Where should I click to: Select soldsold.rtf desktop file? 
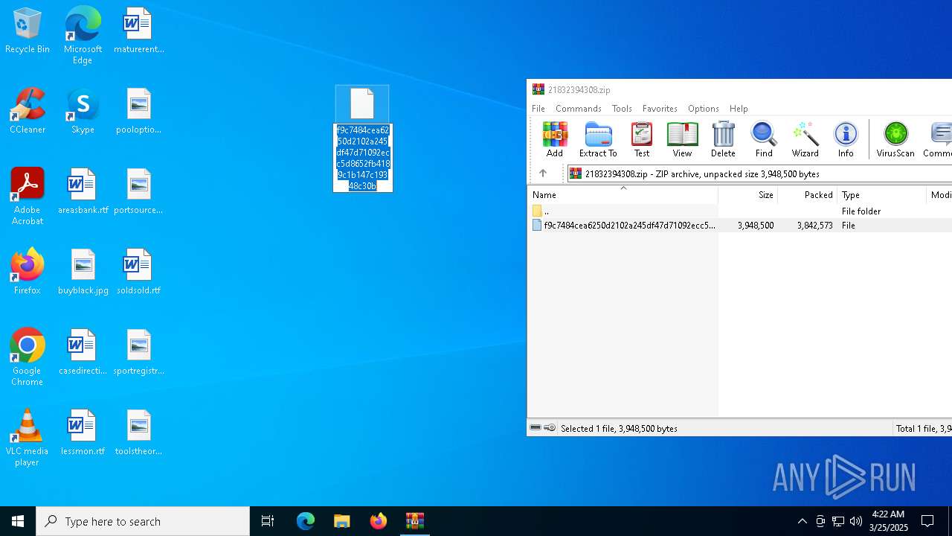tap(138, 272)
